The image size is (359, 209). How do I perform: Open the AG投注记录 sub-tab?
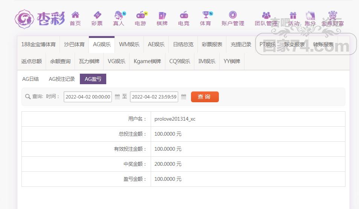(62, 79)
